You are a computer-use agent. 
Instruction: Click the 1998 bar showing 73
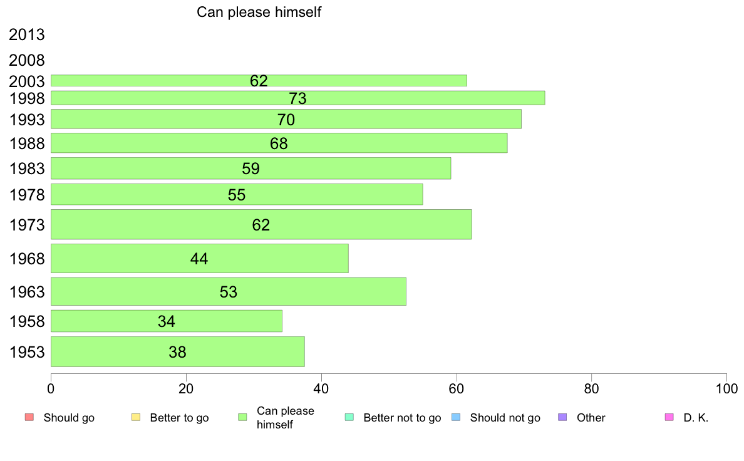coord(297,98)
